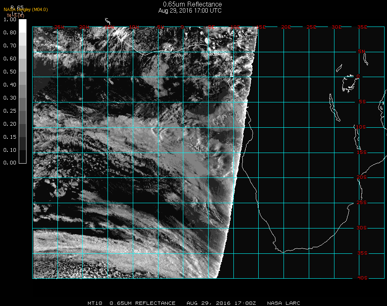Click the 20W longitude label
Image resolution: width=387 pixels, height=306 pixels.
click(x=84, y=27)
